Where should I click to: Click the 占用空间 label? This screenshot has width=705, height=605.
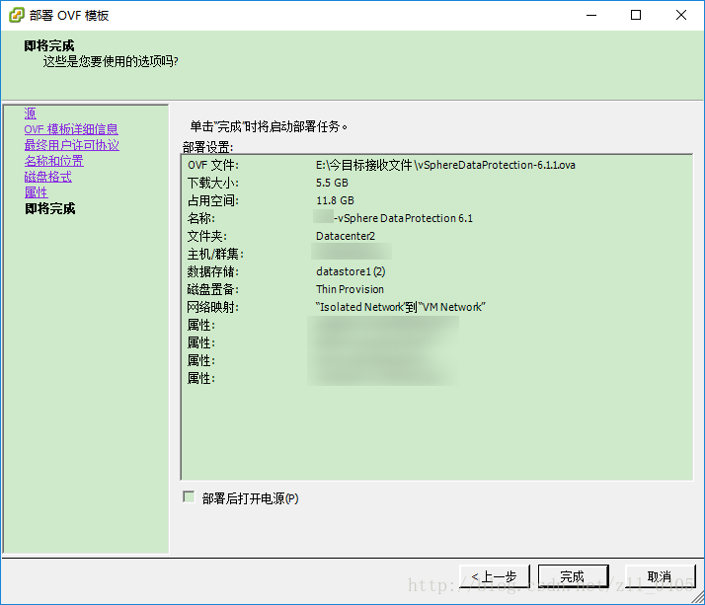coord(213,200)
